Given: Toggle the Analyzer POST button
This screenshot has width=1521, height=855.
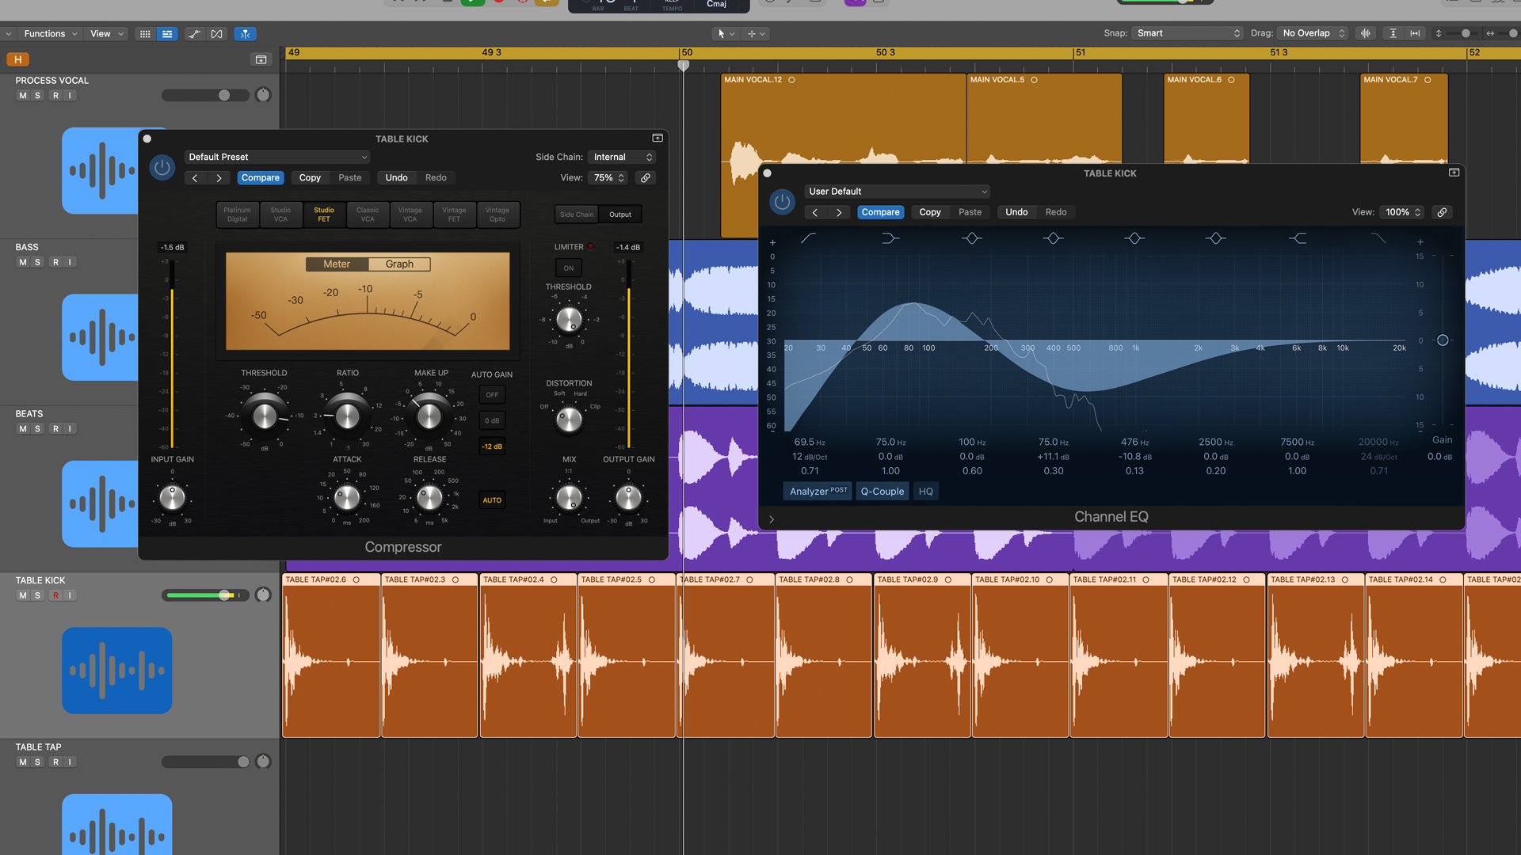Looking at the screenshot, I should (x=818, y=492).
